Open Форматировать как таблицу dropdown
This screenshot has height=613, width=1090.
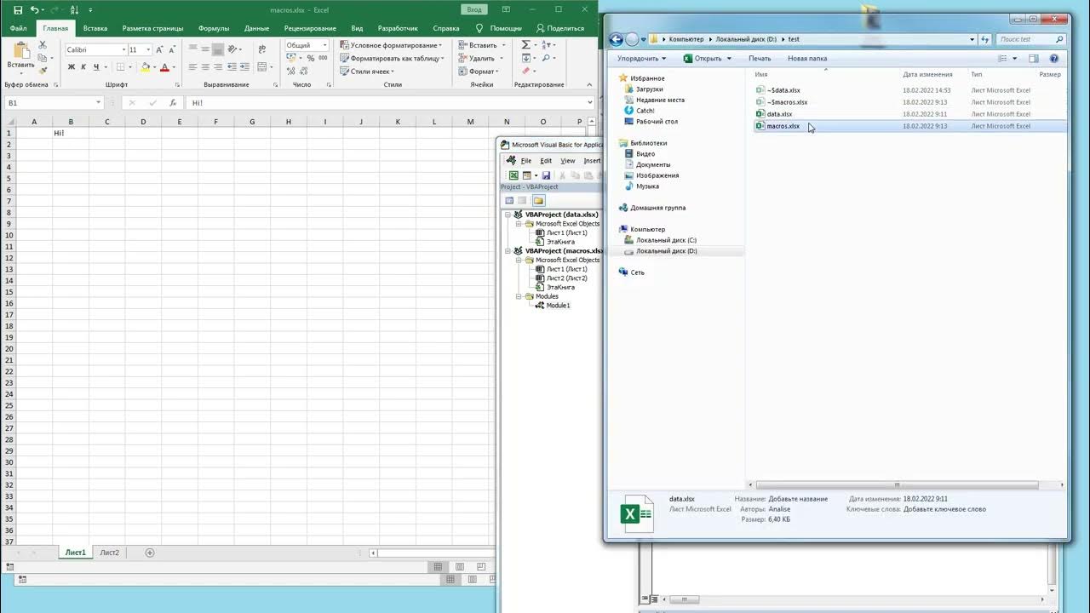pyautogui.click(x=391, y=58)
